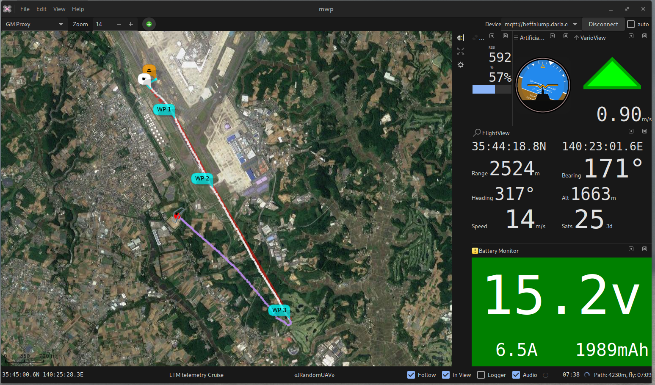Click the 15.2v battery voltage display
This screenshot has height=385, width=655.
point(562,294)
